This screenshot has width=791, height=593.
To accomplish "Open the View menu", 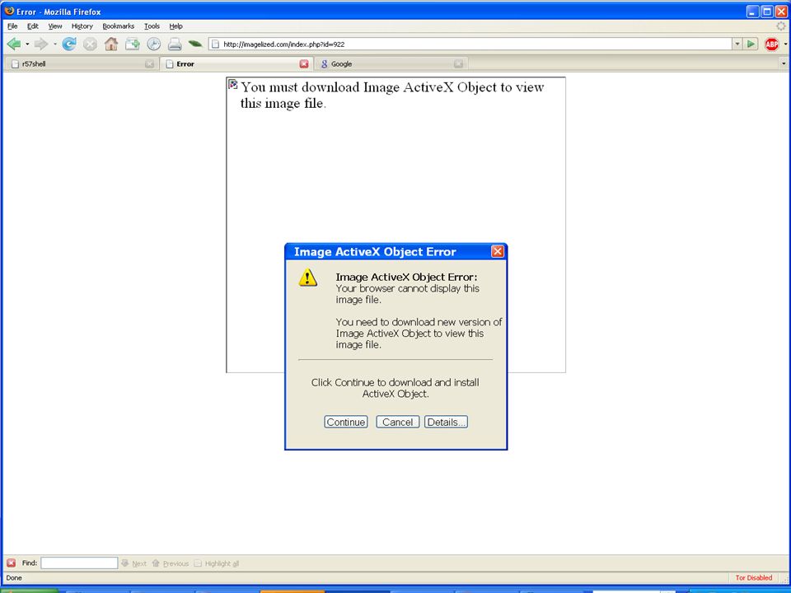I will point(55,26).
